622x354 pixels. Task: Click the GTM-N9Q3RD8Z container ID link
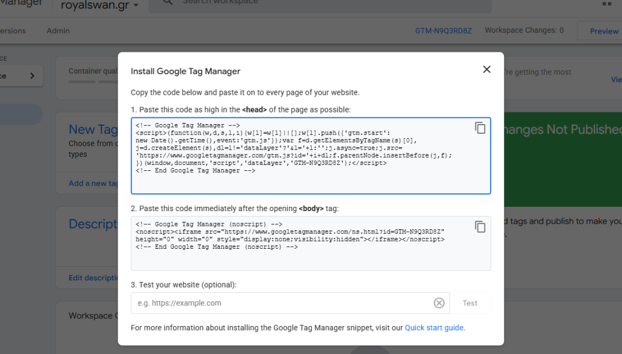point(443,30)
